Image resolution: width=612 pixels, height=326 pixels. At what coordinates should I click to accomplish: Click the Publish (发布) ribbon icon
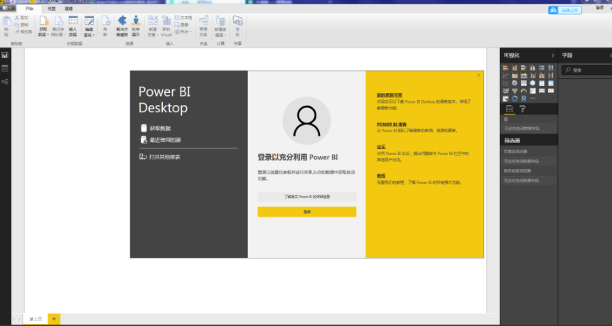[237, 21]
